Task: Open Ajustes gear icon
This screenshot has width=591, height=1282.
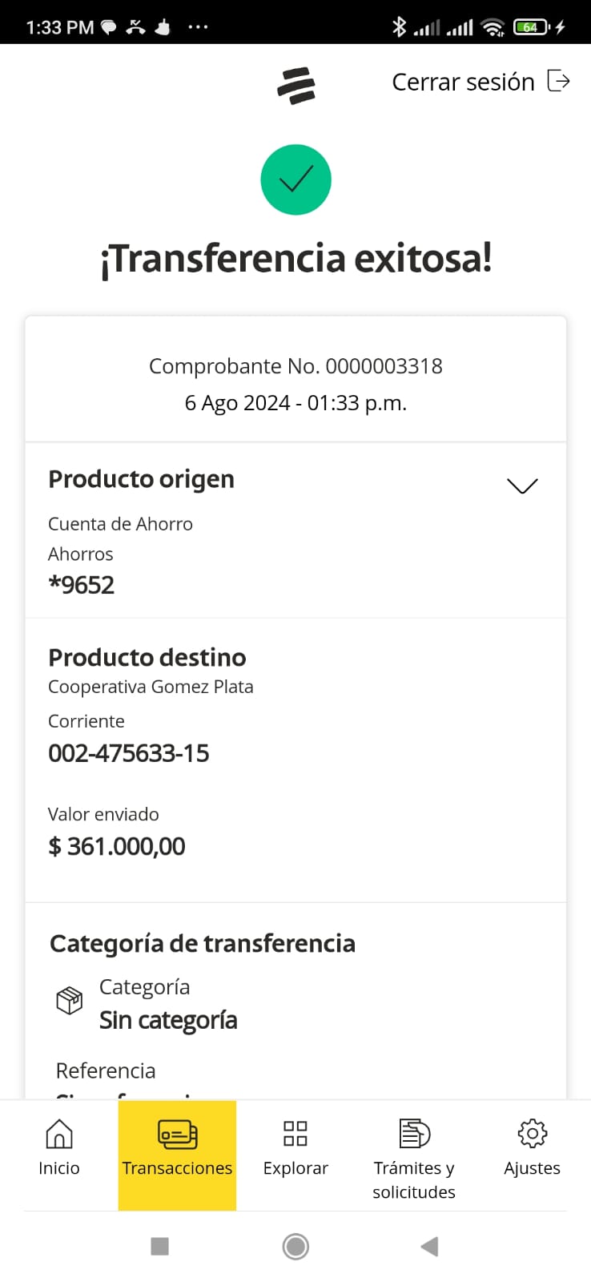Action: click(x=532, y=1134)
